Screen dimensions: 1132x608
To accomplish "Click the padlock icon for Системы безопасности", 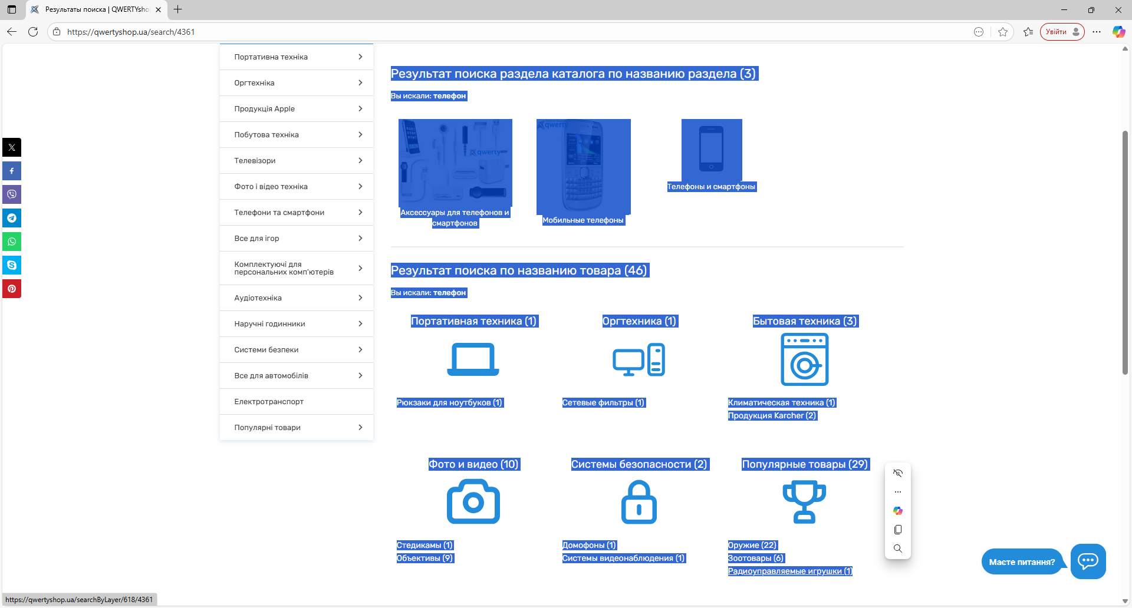I will (x=639, y=502).
